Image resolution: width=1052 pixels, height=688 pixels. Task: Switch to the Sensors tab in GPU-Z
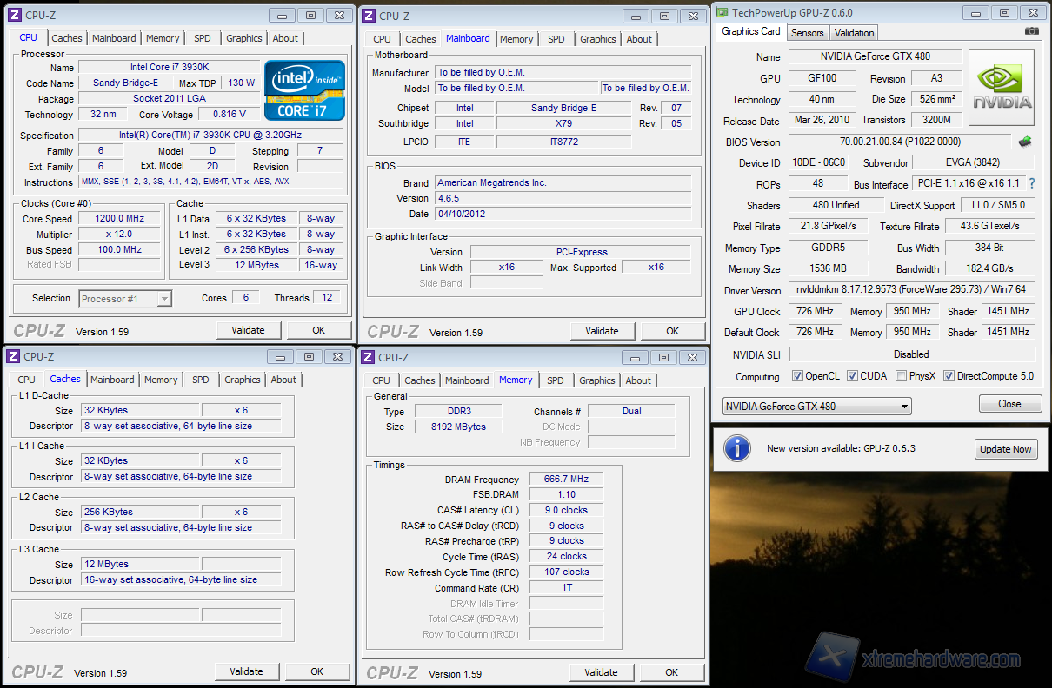(x=807, y=33)
